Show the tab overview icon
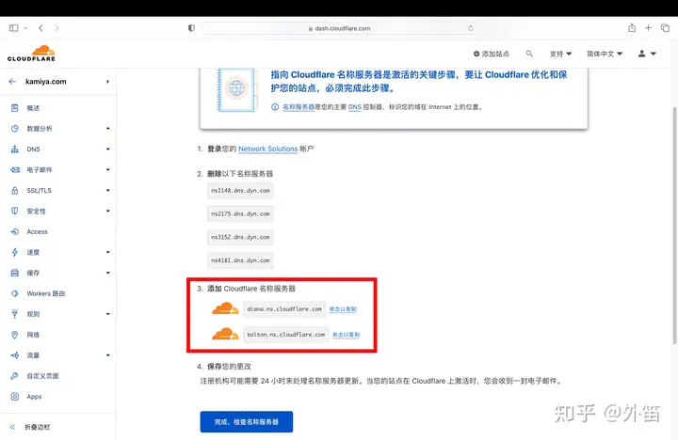The width and height of the screenshot is (678, 440). tap(665, 28)
